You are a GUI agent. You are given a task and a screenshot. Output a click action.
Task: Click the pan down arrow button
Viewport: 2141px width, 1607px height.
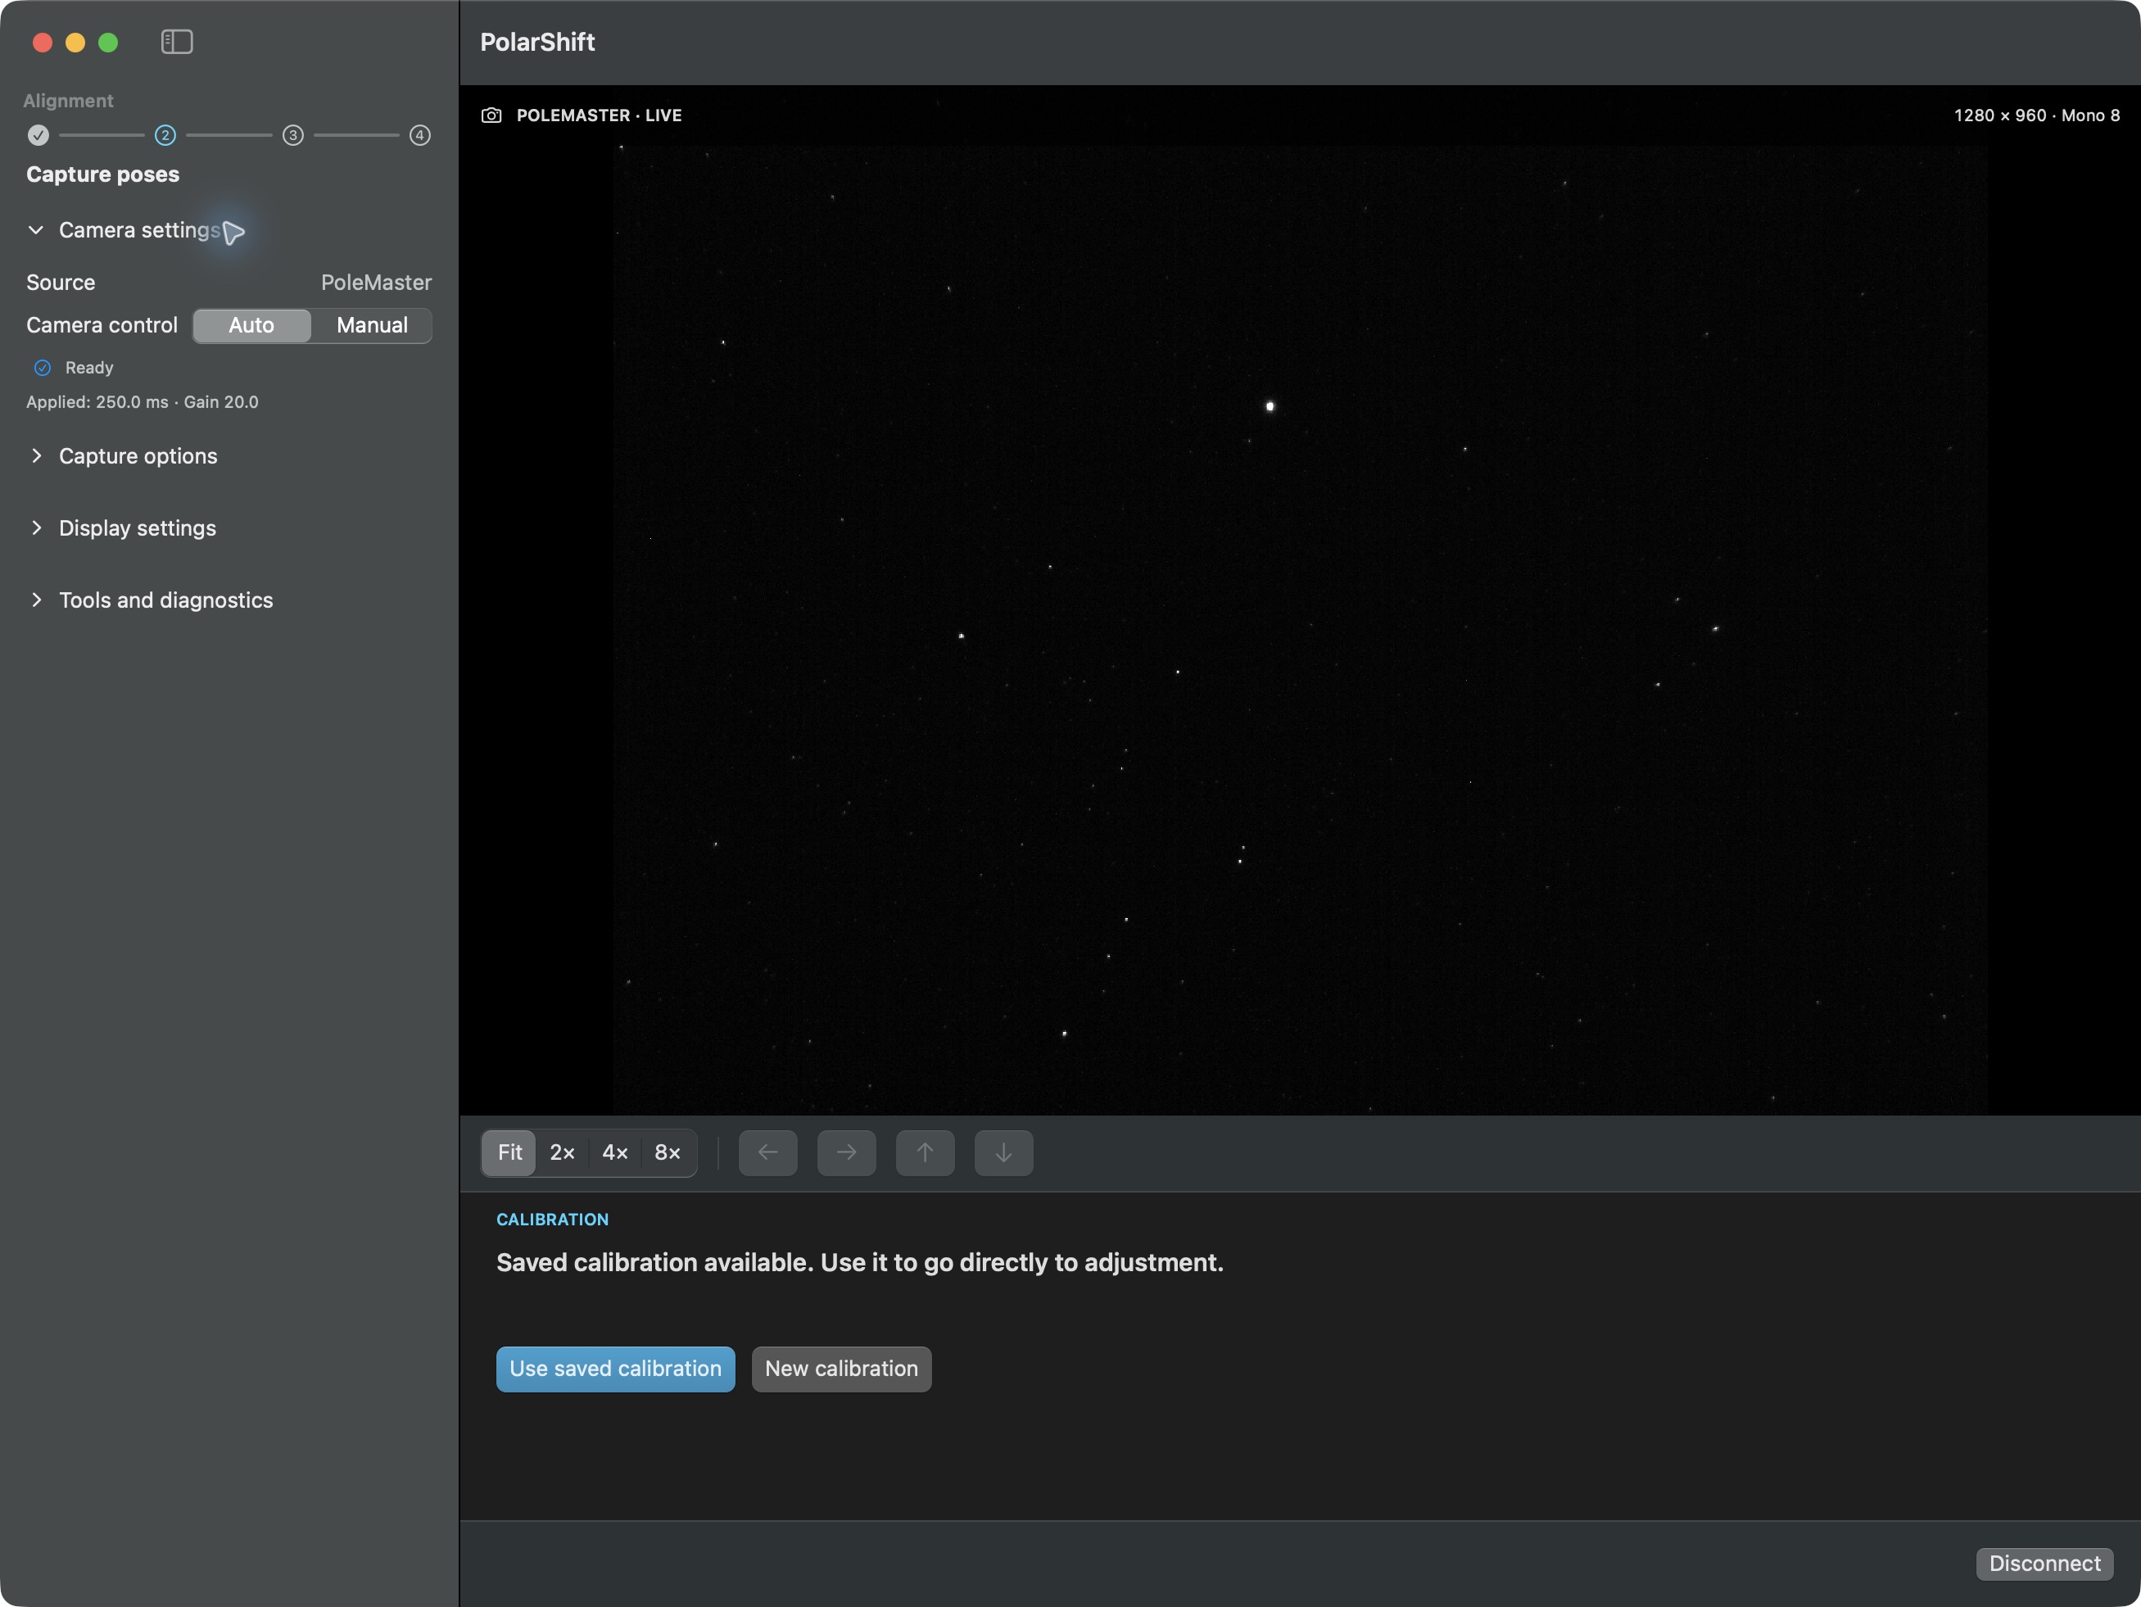pos(1003,1152)
